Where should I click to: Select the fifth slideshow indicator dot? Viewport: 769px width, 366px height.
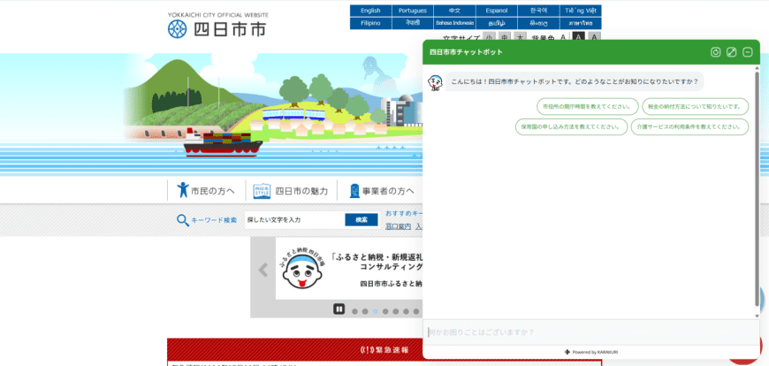pos(396,311)
